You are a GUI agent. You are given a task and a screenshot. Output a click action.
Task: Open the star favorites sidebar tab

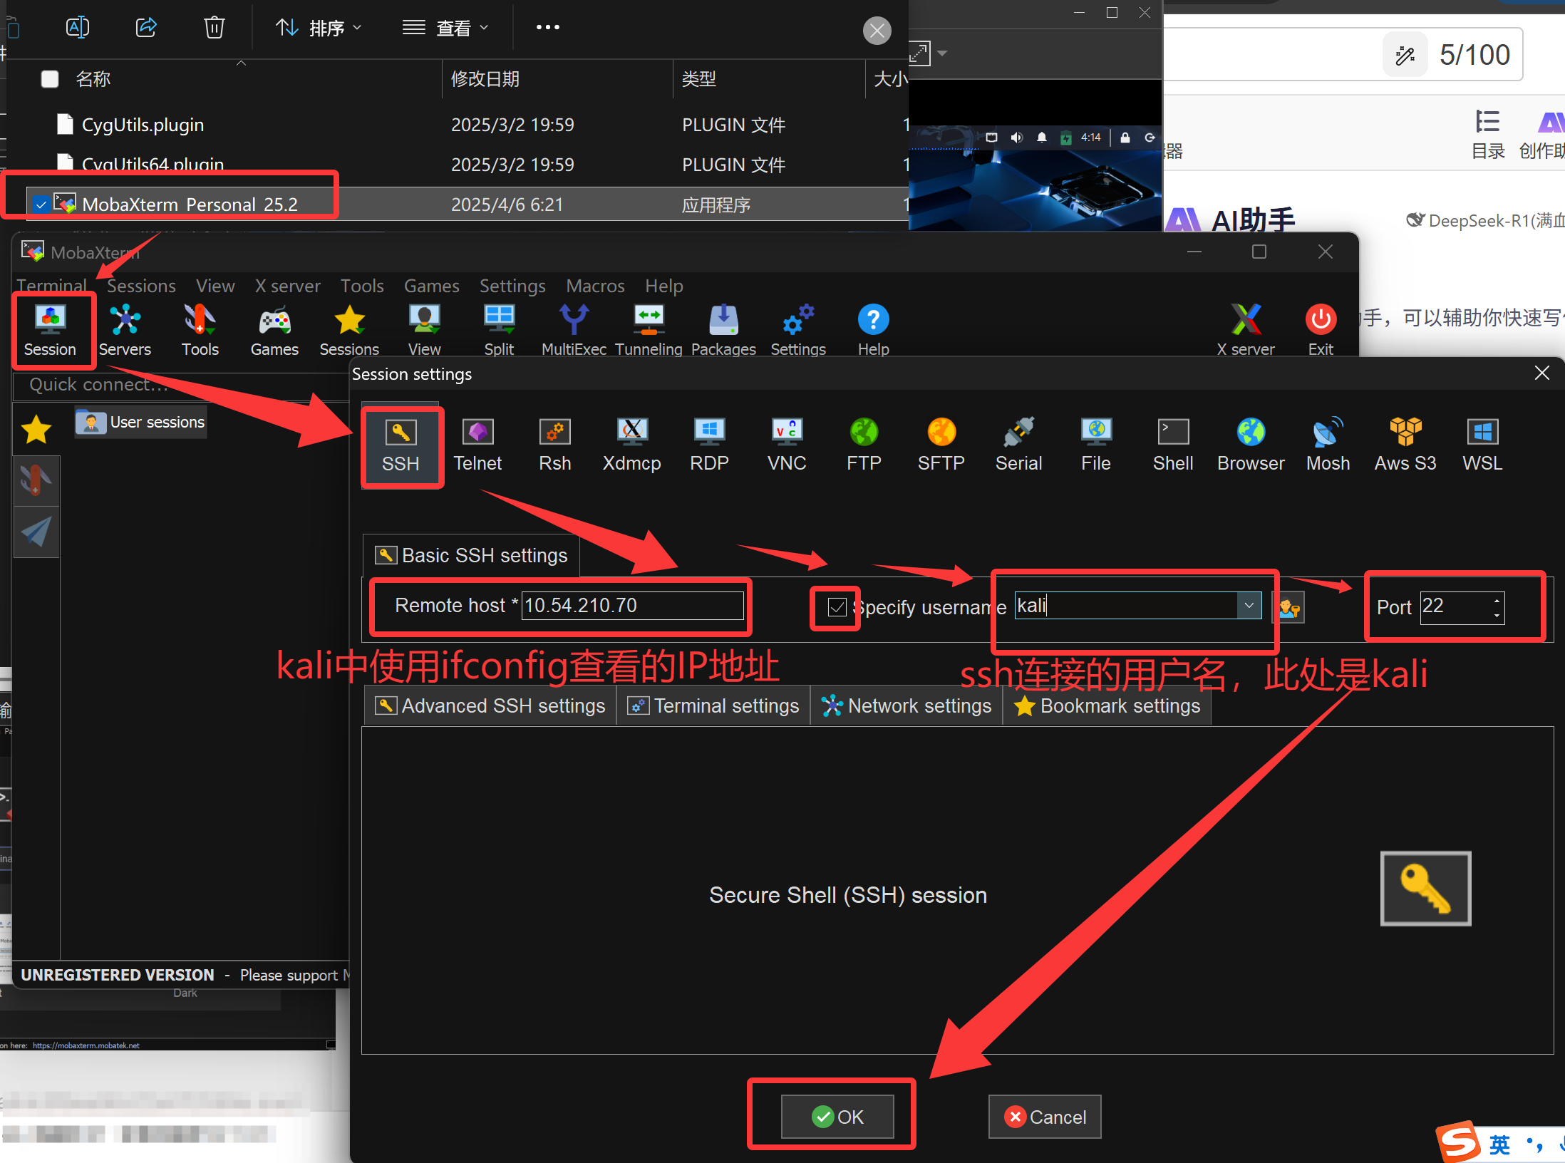coord(36,430)
